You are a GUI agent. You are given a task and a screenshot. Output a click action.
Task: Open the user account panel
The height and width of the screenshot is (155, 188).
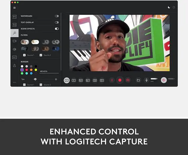pyautogui.click(x=14, y=65)
